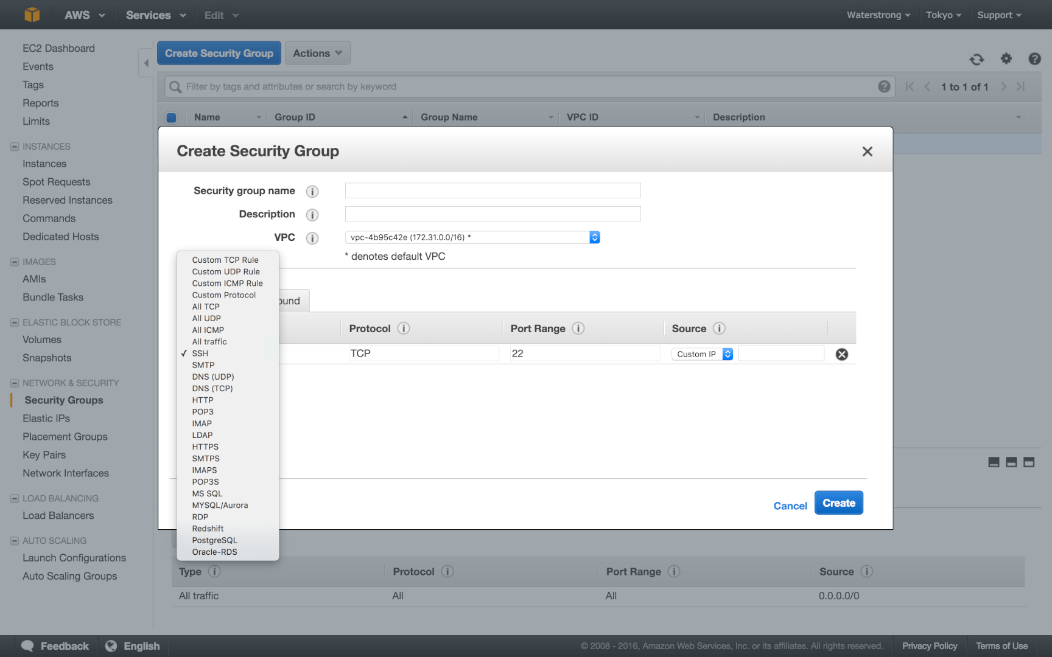Go to the previous page of results
Viewport: 1052px width, 657px height.
pyautogui.click(x=927, y=86)
